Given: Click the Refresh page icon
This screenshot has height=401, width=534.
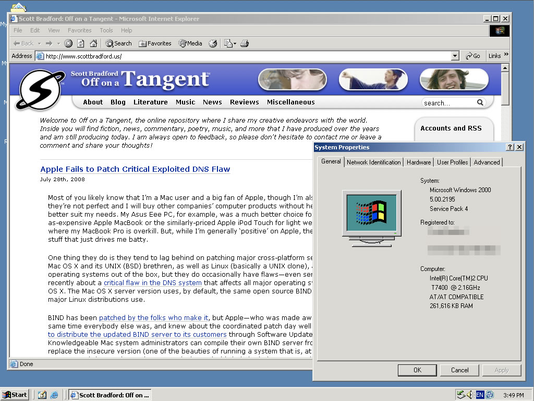Looking at the screenshot, I should (81, 43).
